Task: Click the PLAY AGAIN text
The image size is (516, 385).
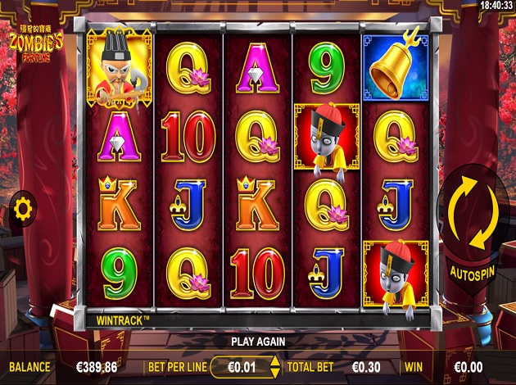Action: pyautogui.click(x=258, y=342)
